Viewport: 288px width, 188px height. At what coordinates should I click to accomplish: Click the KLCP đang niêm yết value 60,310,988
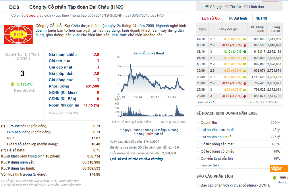91,162
